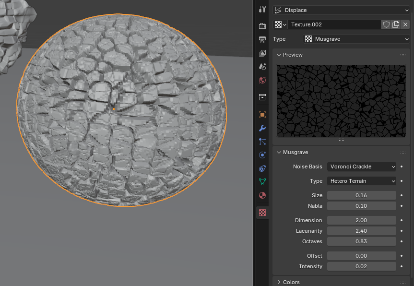Screen dimensions: 414x286
Task: Toggle the animate dot beside Intensity
Action: click(401, 266)
